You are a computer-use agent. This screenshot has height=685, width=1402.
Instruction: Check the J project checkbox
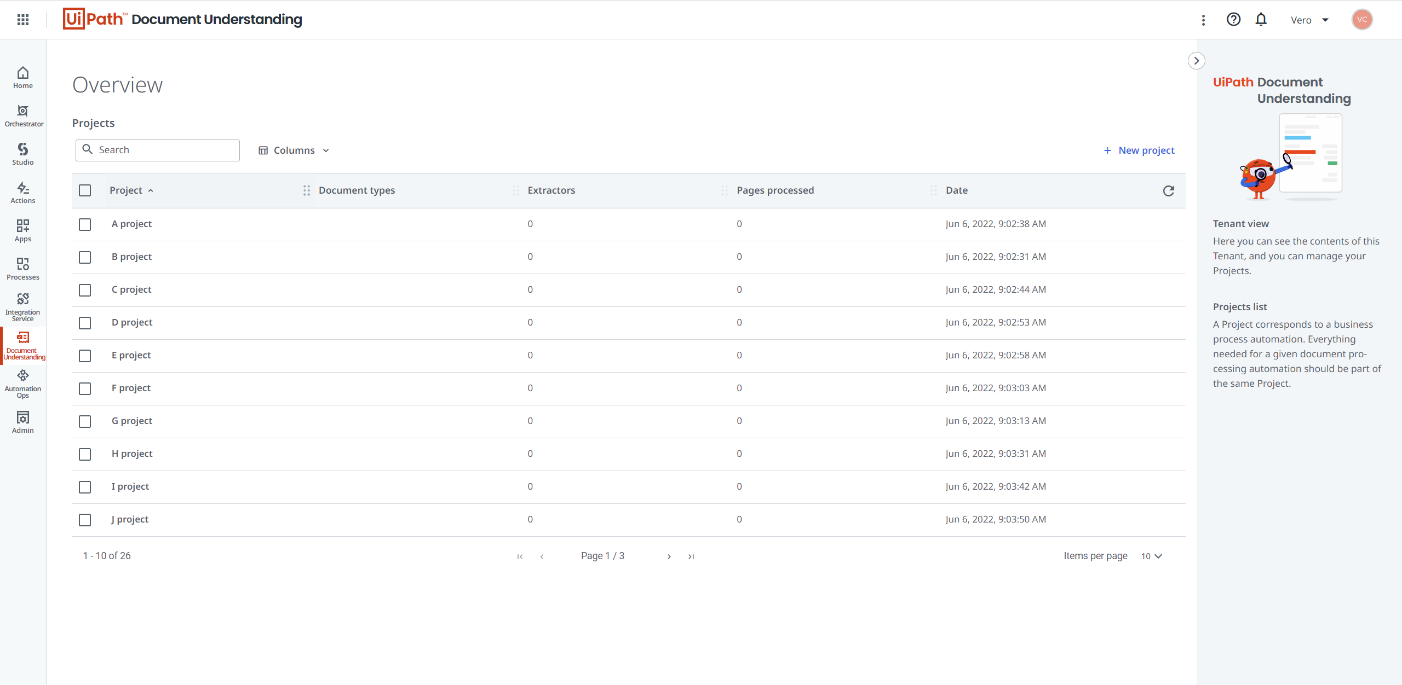click(x=85, y=520)
